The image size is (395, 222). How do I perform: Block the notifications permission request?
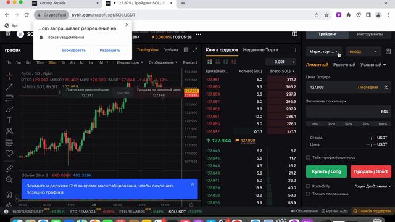[x=73, y=51]
